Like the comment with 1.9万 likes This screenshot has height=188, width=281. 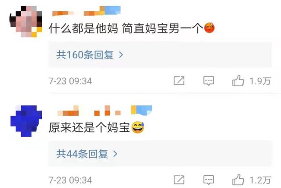(238, 81)
